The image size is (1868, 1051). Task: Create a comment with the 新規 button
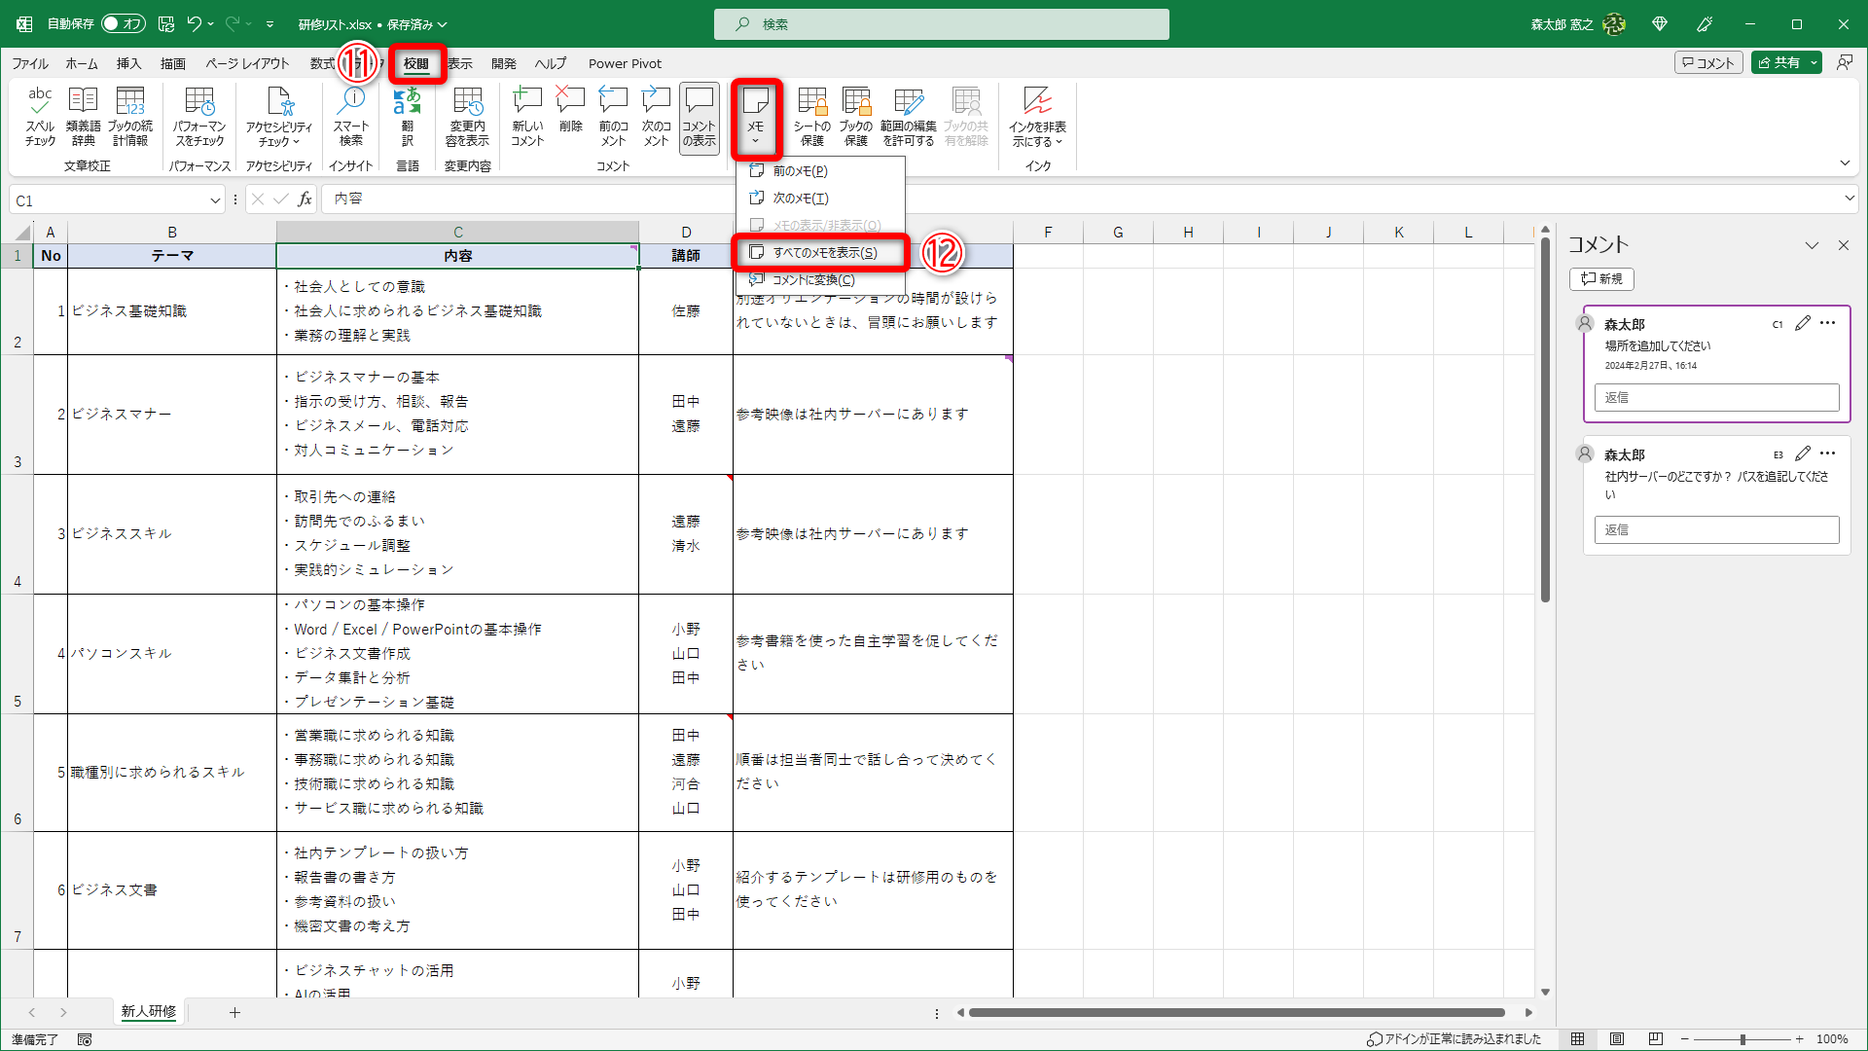(1601, 279)
